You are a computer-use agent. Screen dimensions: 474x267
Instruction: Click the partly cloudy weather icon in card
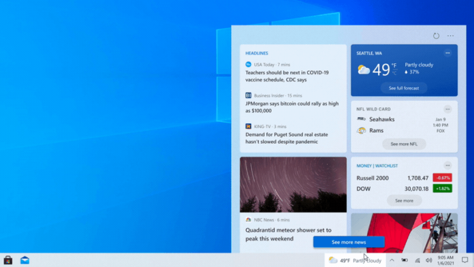[x=364, y=69]
